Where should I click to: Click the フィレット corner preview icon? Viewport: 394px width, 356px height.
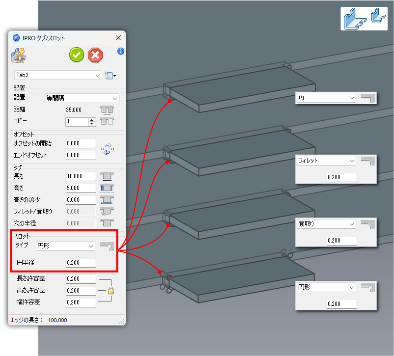pyautogui.click(x=368, y=161)
